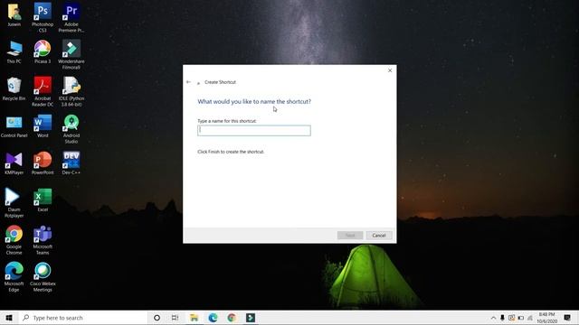Go back using the dialog's back arrow
The image size is (579, 325).
tap(189, 82)
